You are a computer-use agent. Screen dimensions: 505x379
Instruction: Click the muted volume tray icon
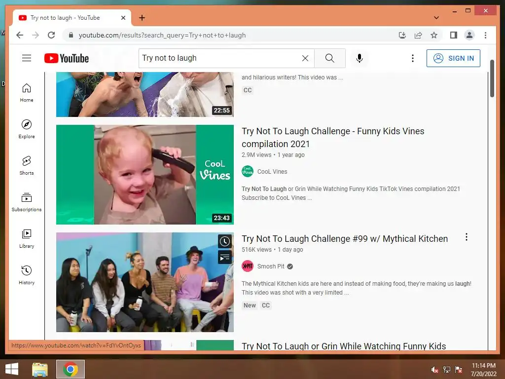[435, 370]
